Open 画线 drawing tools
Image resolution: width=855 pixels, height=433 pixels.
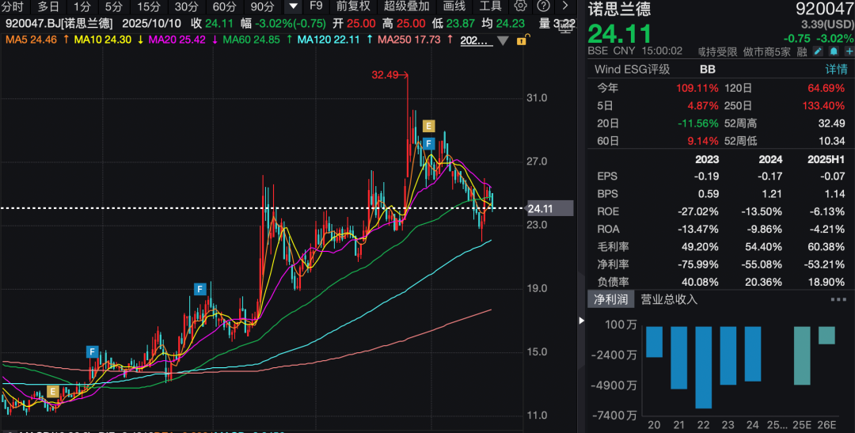click(454, 6)
